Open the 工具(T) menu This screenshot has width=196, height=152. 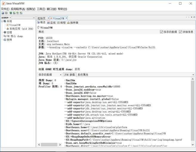coord(41,9)
